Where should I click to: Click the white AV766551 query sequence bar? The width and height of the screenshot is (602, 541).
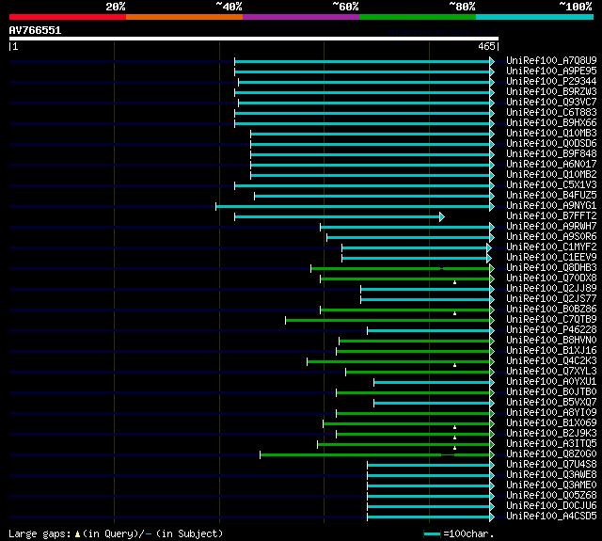(254, 39)
